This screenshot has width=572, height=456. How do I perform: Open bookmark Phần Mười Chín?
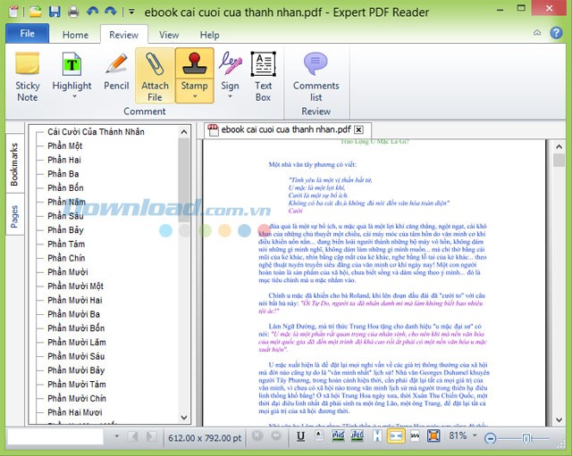pyautogui.click(x=77, y=399)
